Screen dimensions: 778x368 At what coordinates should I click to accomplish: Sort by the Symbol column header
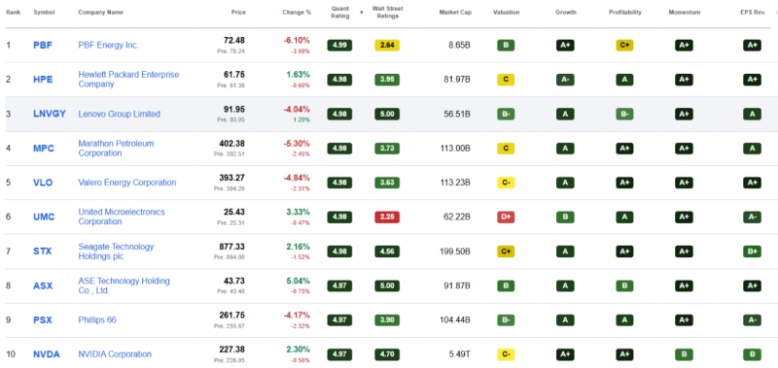coord(44,13)
